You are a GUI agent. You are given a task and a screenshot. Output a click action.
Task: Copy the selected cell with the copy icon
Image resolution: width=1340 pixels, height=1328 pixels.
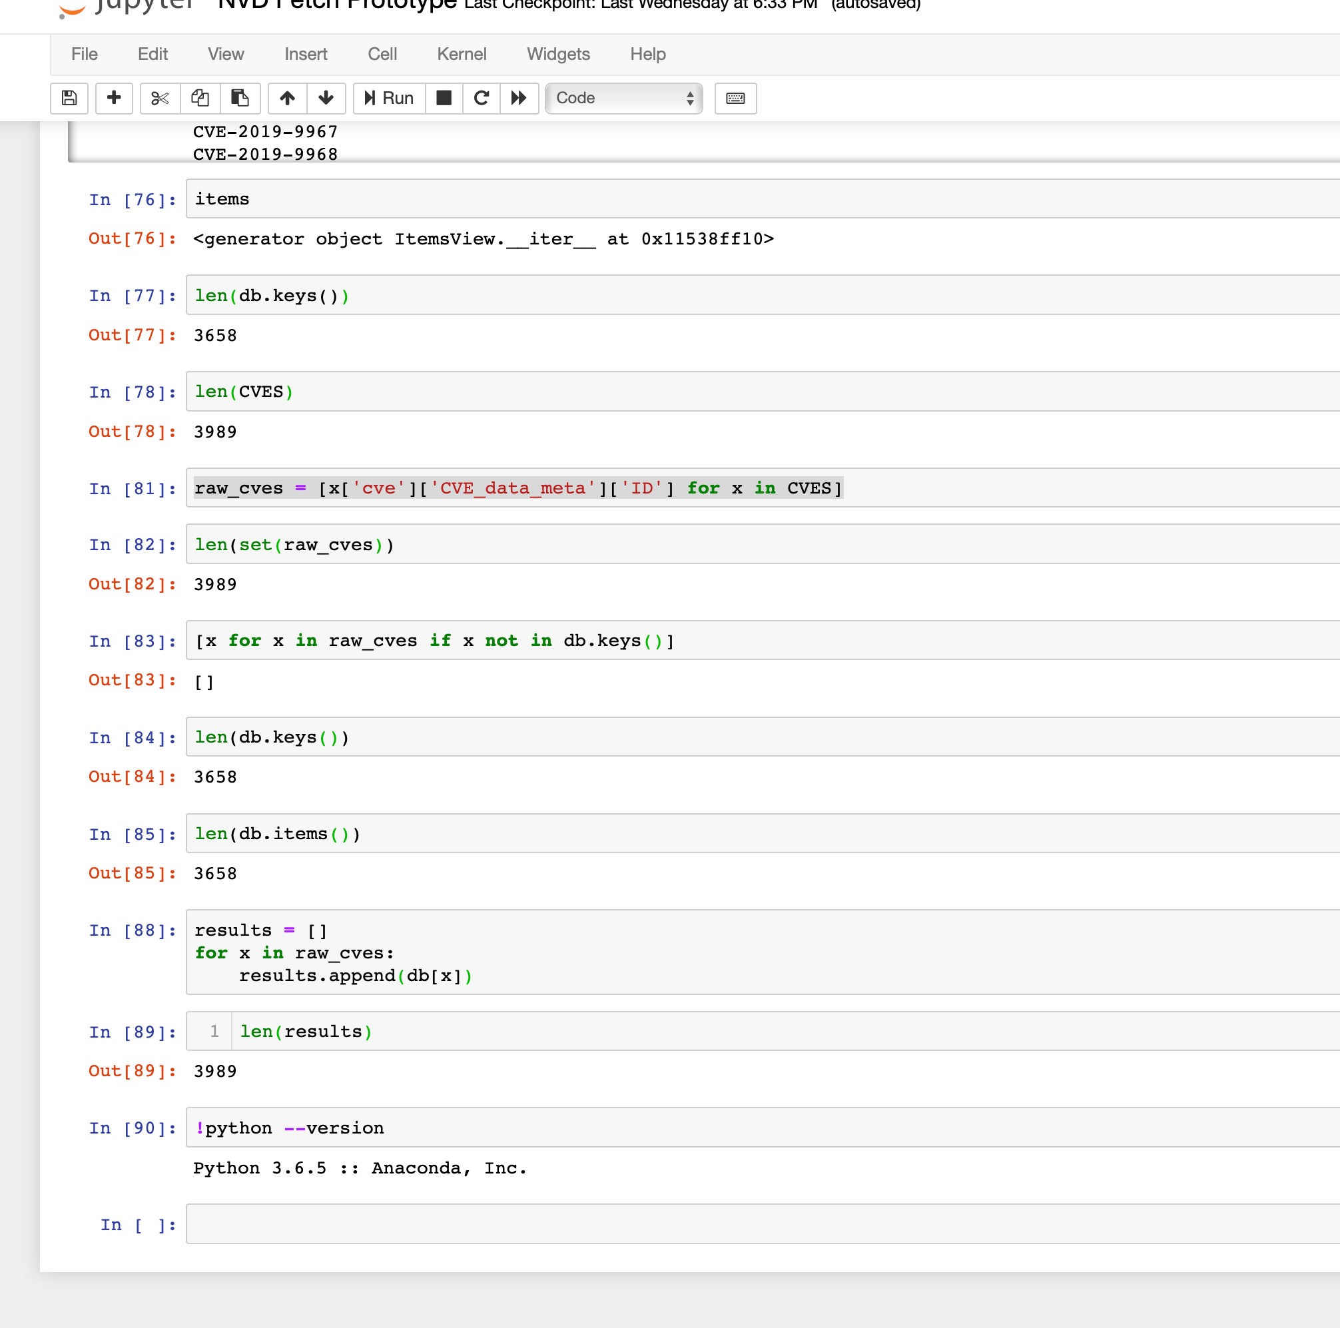point(200,99)
